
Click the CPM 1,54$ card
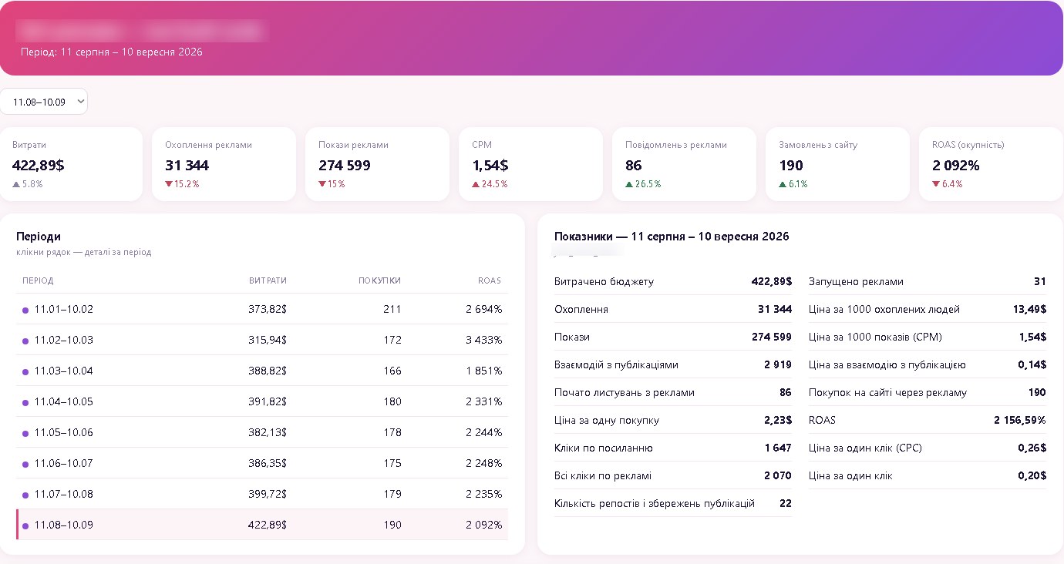pos(530,164)
